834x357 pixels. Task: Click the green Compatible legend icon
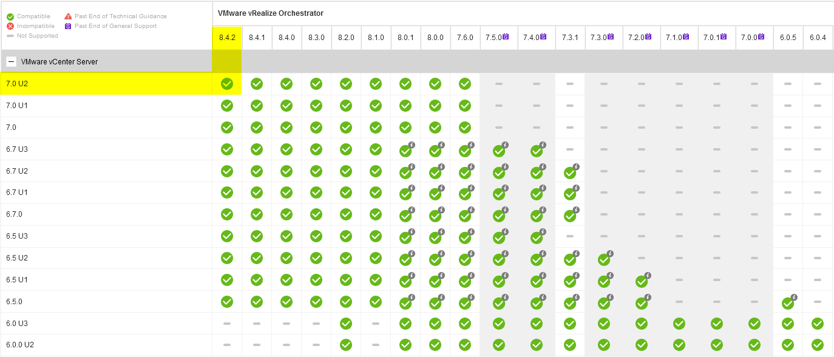(x=10, y=16)
